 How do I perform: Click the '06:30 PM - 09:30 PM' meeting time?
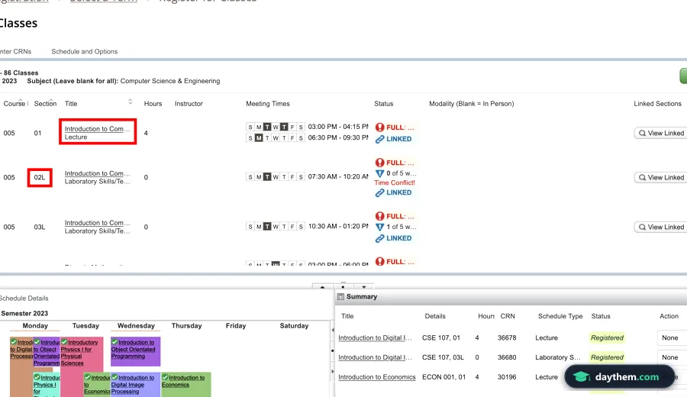pos(338,137)
